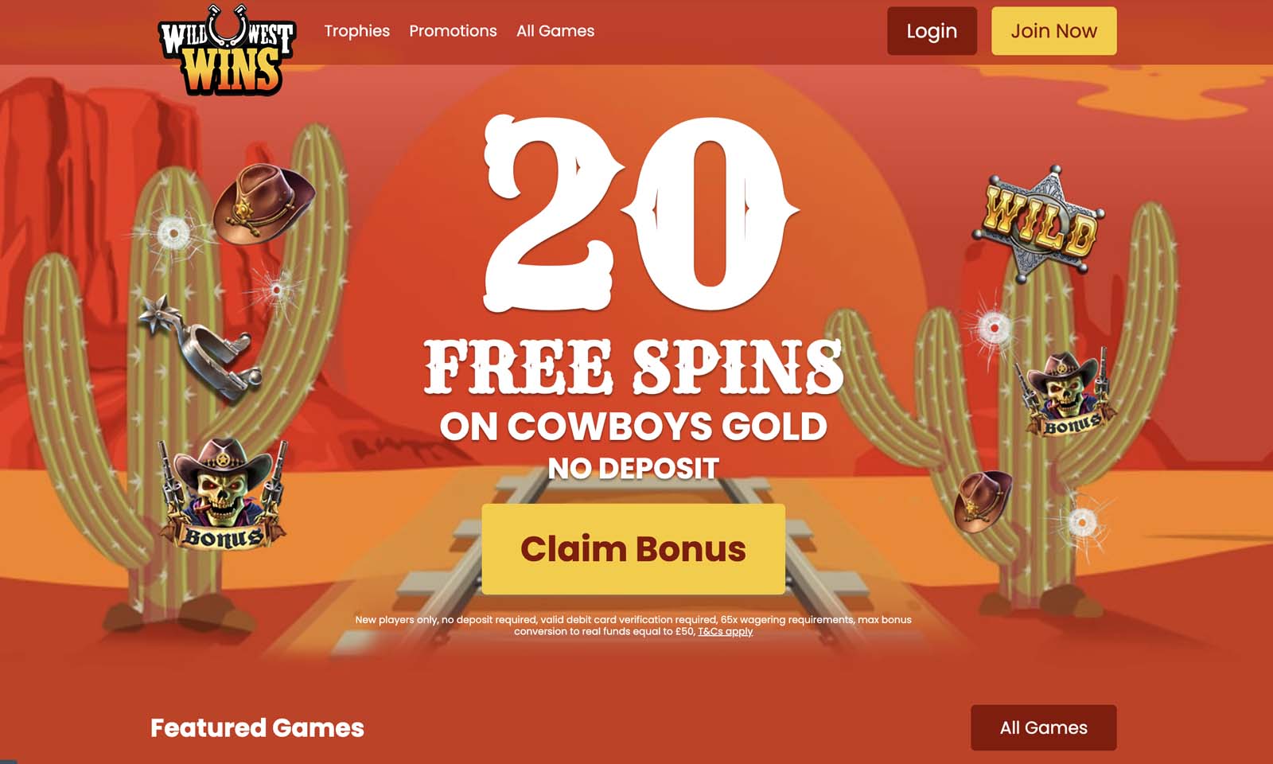
Task: Click the silver spur icon
Action: (x=200, y=346)
